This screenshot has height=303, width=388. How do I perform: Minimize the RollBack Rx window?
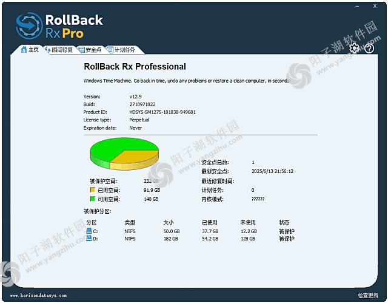coord(357,7)
